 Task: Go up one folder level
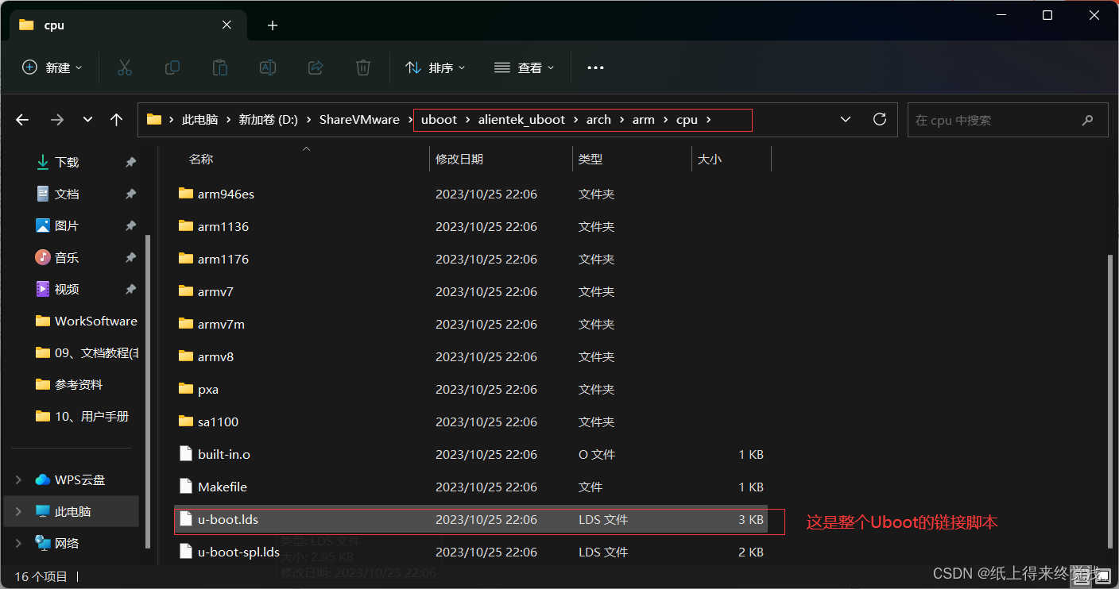pyautogui.click(x=117, y=120)
